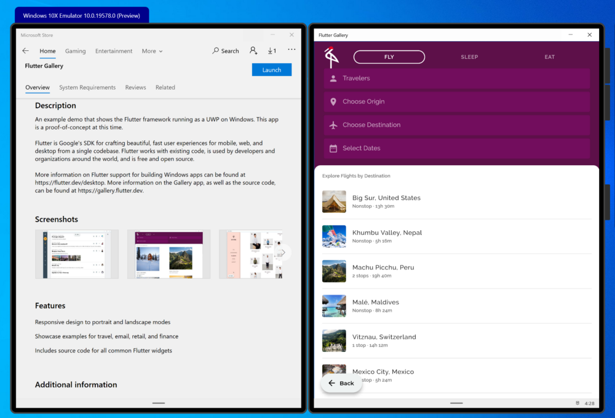The width and height of the screenshot is (615, 418).
Task: Open the See more ellipsis menu
Action: pos(291,51)
